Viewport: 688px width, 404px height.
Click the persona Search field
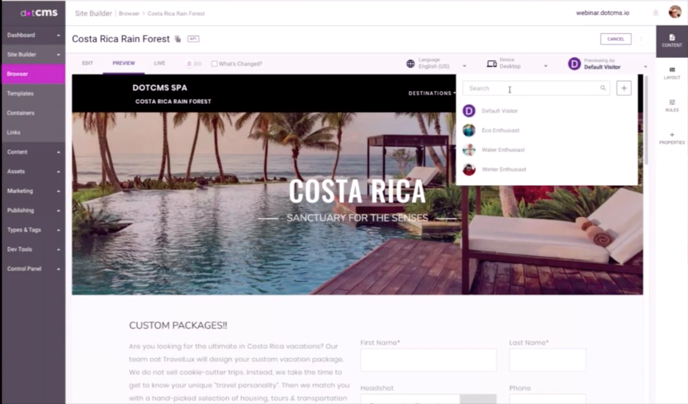(536, 88)
